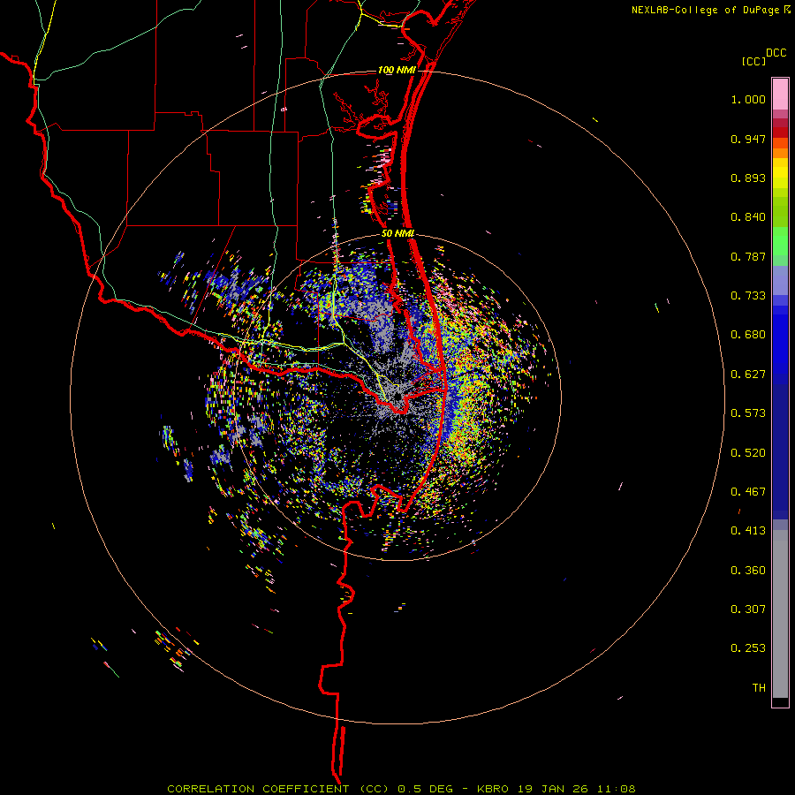The image size is (795, 795).
Task: Click the 100 NMI range ring label
Action: point(397,70)
